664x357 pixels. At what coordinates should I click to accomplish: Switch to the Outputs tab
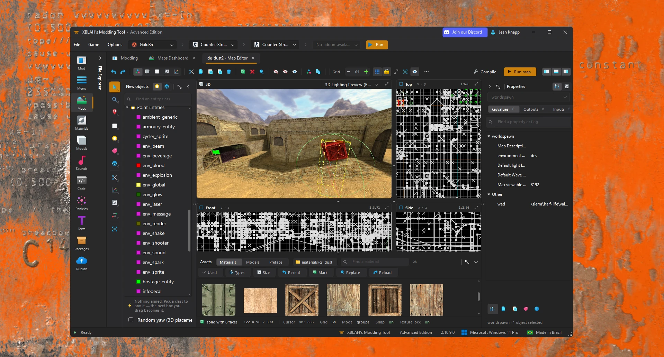533,109
